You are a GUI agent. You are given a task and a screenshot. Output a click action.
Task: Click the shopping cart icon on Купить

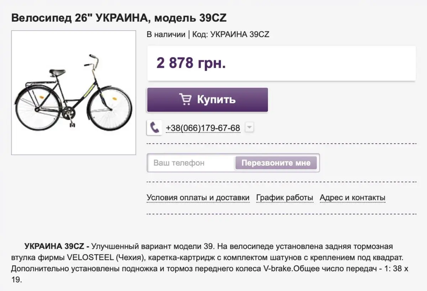pyautogui.click(x=185, y=99)
